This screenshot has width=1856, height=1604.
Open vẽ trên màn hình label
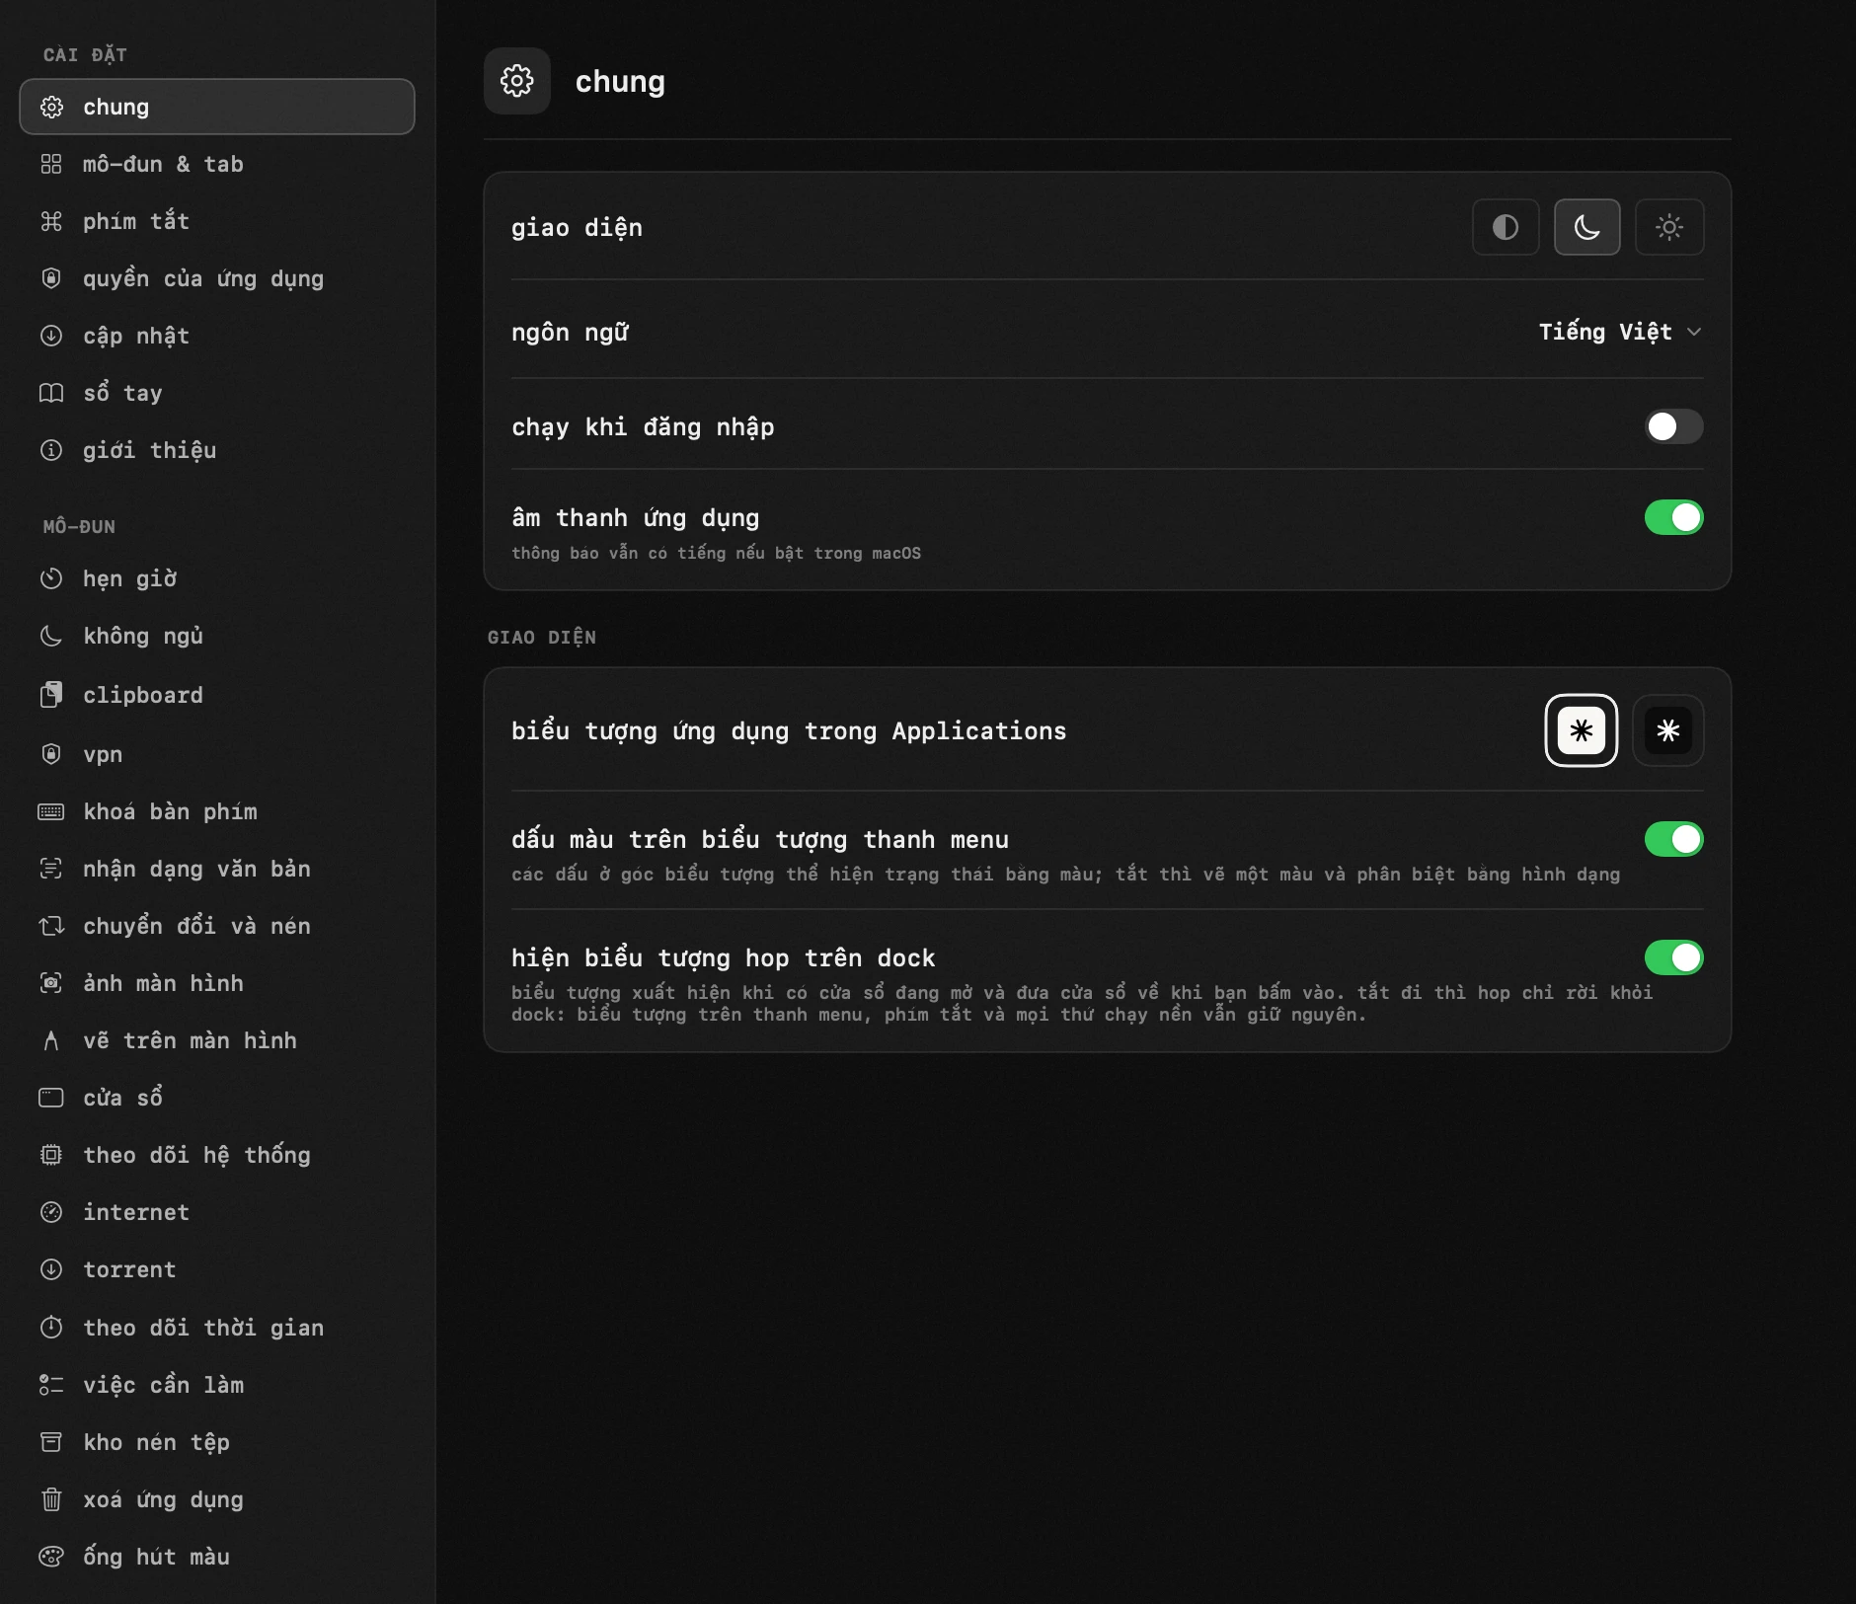[x=190, y=1040]
